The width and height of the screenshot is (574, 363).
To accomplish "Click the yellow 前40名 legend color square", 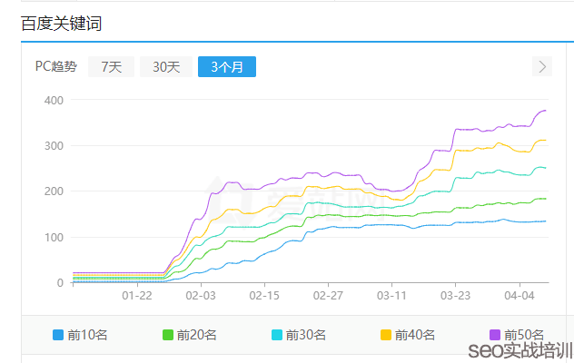I will coord(386,335).
